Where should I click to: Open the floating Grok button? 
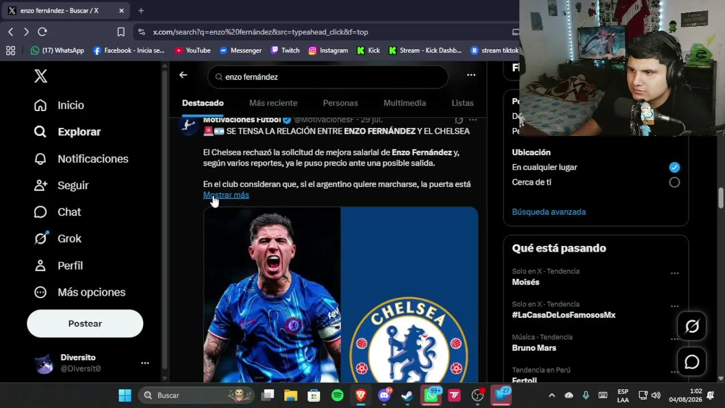(692, 326)
